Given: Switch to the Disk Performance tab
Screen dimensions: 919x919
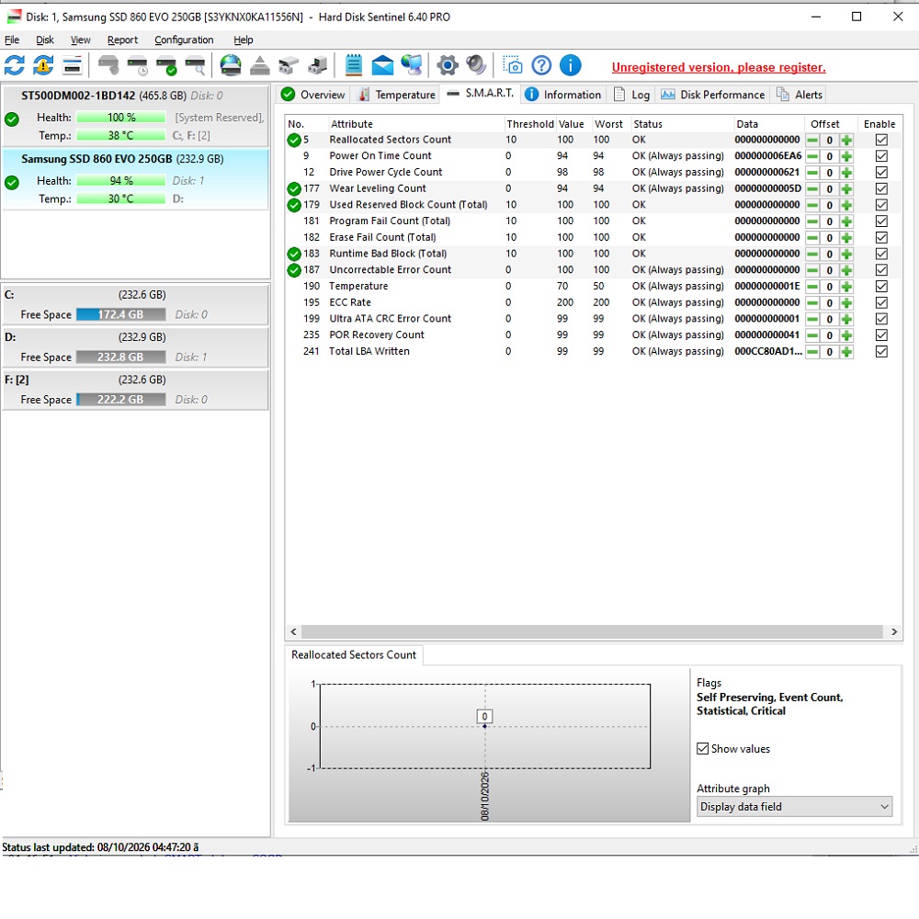Looking at the screenshot, I should pos(713,95).
